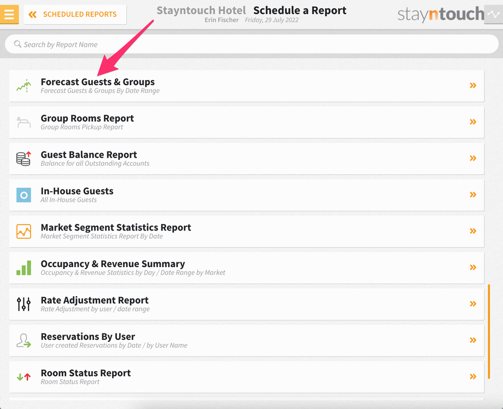This screenshot has width=503, height=409.
Task: Expand Guest Balance Report with chevron
Action: click(473, 158)
